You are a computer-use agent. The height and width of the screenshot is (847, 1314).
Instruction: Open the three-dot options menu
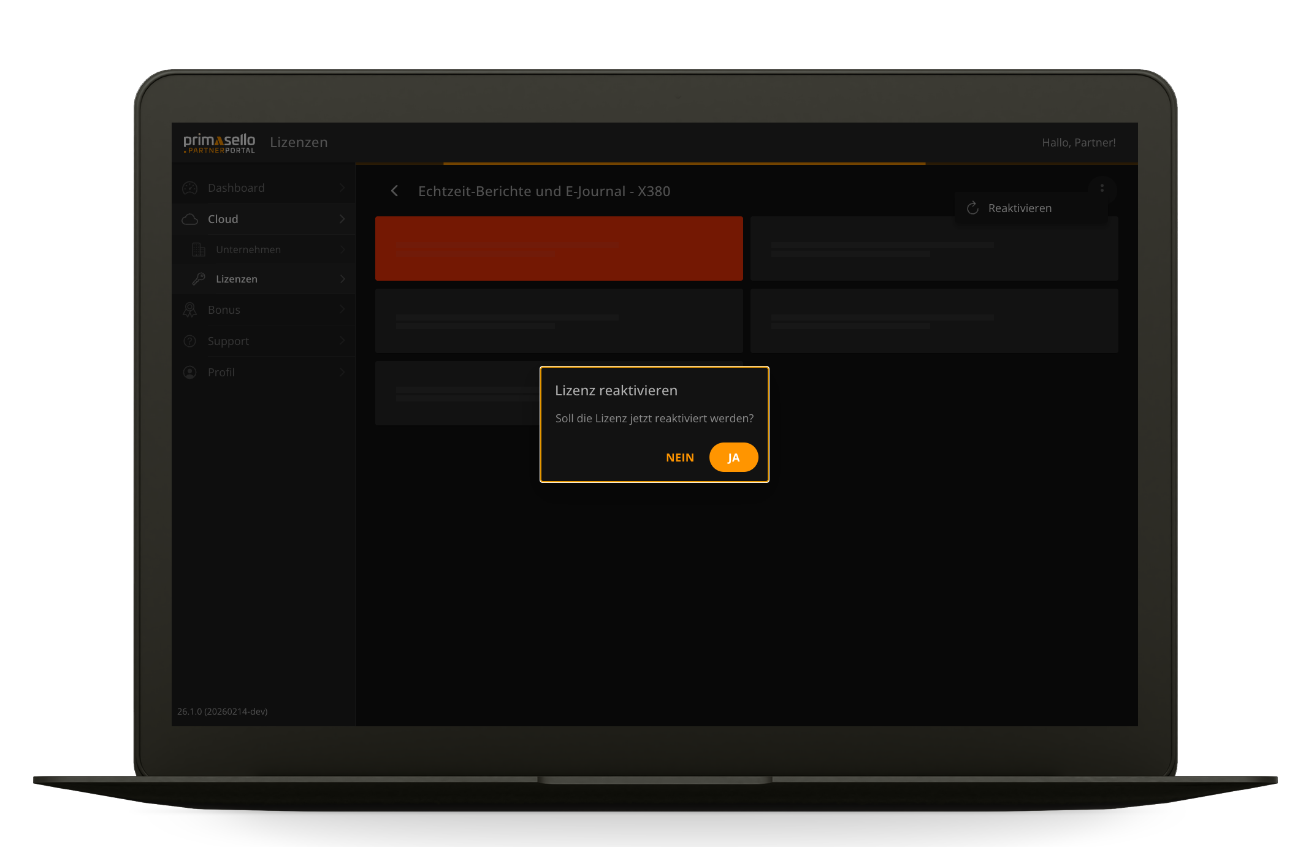(x=1102, y=188)
